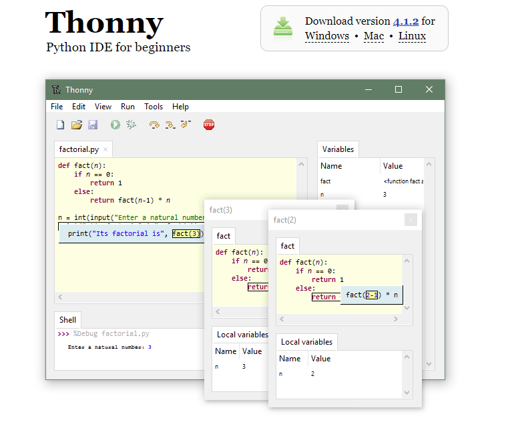Select the Shell panel tab

pos(67,320)
